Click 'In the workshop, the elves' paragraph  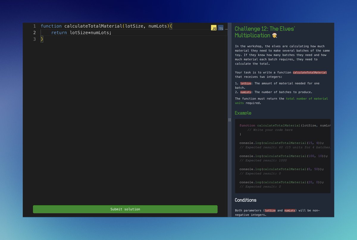(282, 55)
